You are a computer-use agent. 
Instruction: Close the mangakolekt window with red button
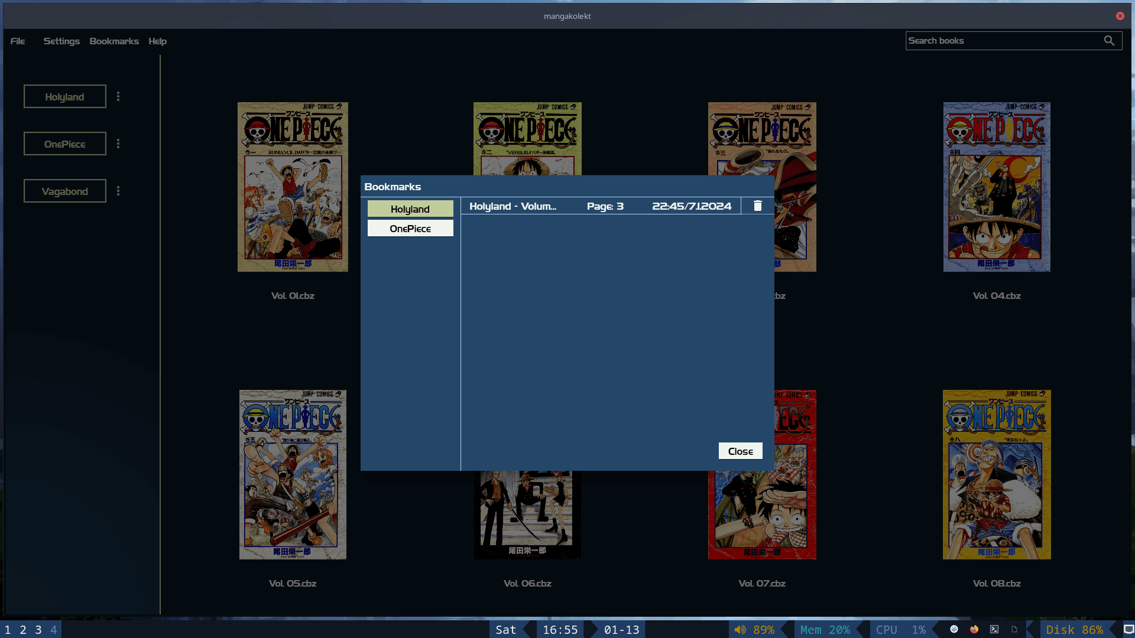1120,16
